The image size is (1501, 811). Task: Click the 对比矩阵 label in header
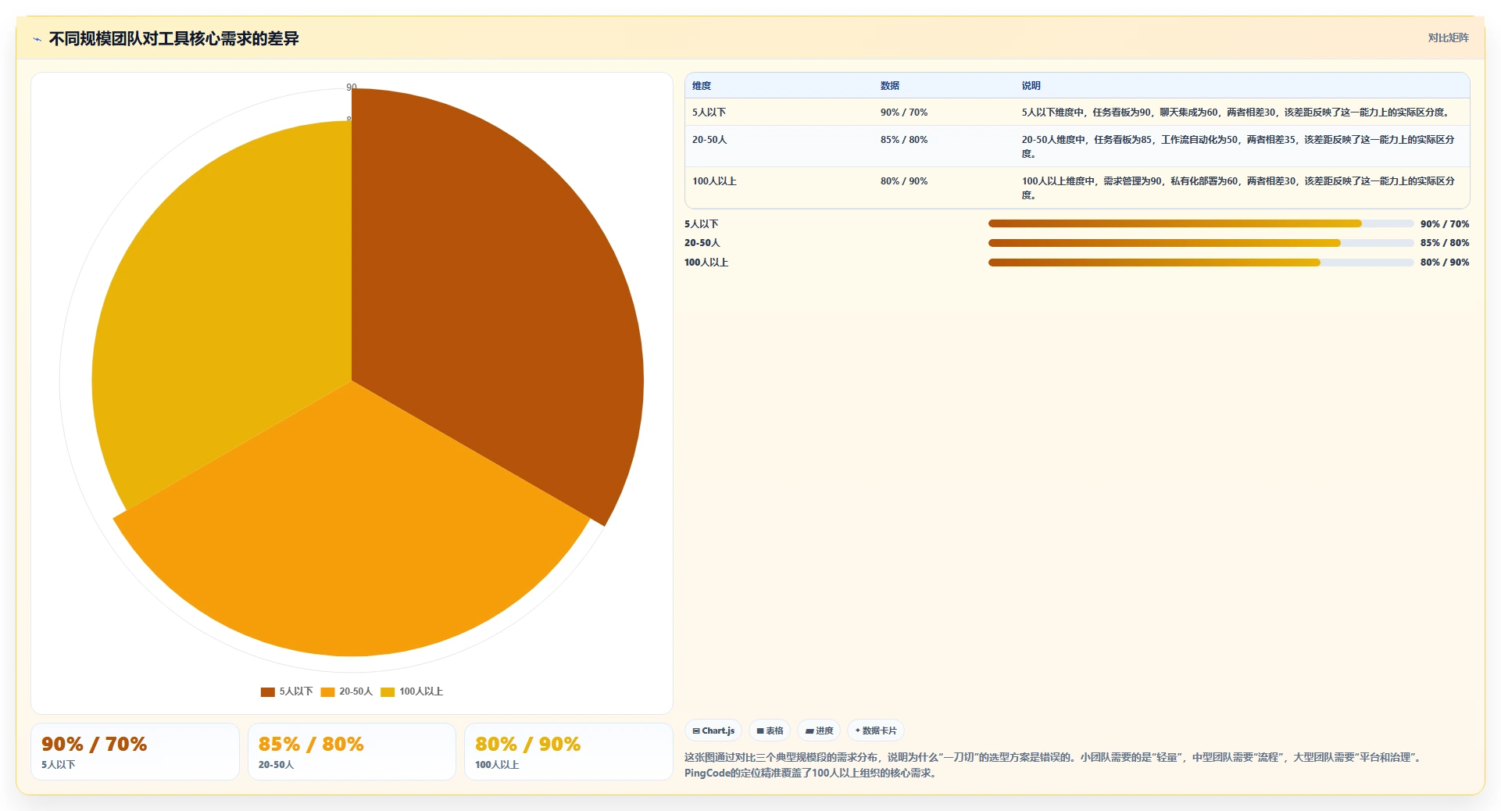coord(1448,38)
